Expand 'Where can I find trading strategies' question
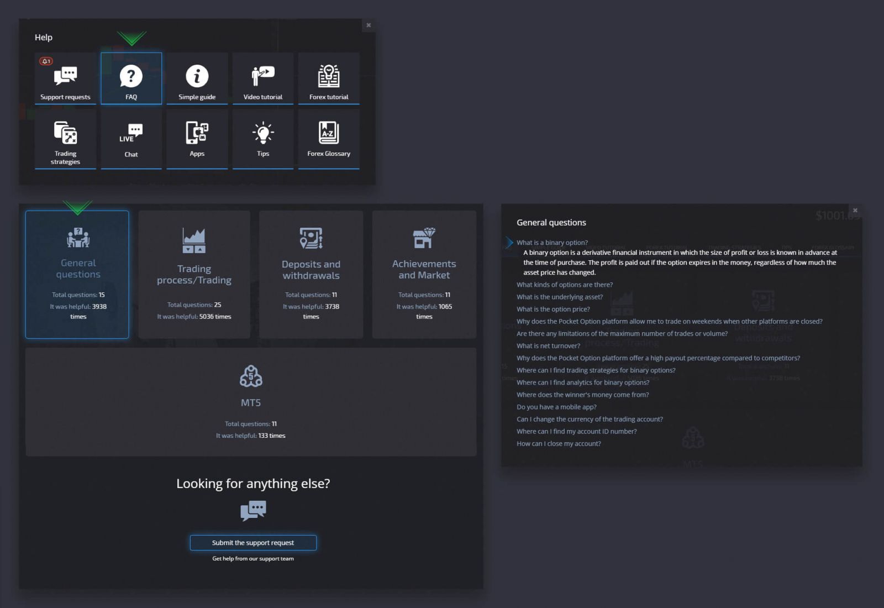The image size is (884, 608). coord(596,370)
